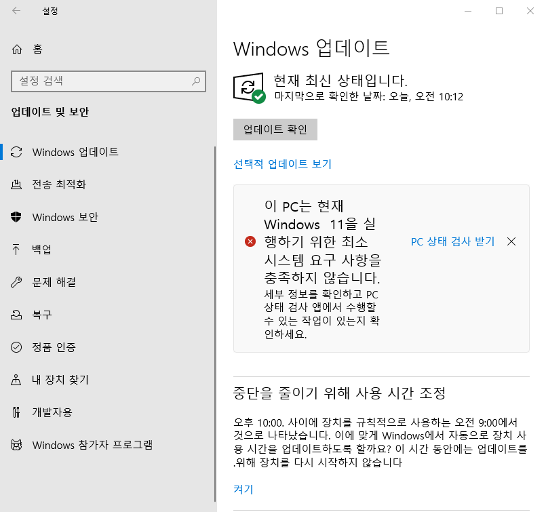Dismiss the Windows 11 requirements notice
The height and width of the screenshot is (512, 546).
511,241
